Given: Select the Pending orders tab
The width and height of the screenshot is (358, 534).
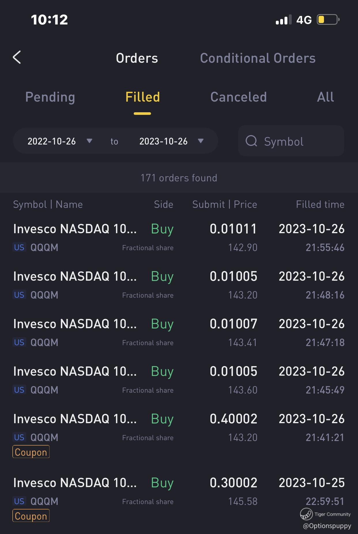Looking at the screenshot, I should (x=50, y=97).
